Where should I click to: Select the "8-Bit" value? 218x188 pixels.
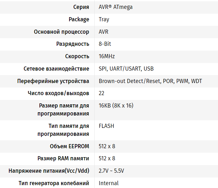(105, 44)
